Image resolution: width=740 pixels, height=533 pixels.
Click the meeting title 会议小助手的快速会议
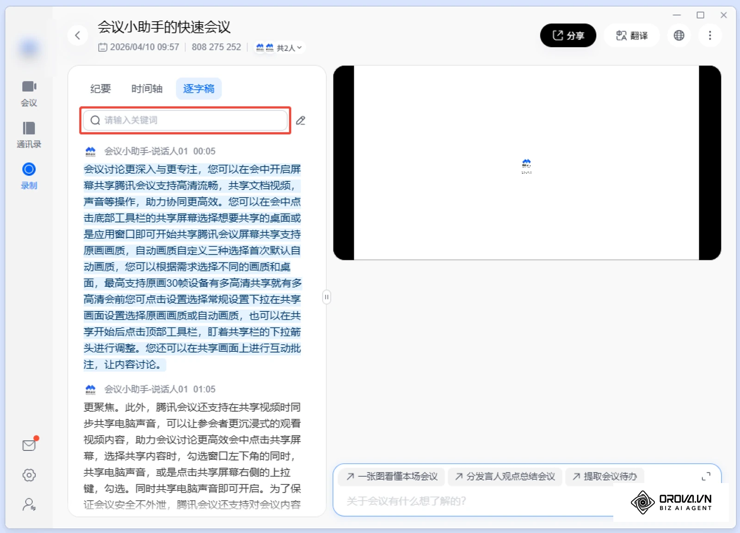(x=164, y=27)
